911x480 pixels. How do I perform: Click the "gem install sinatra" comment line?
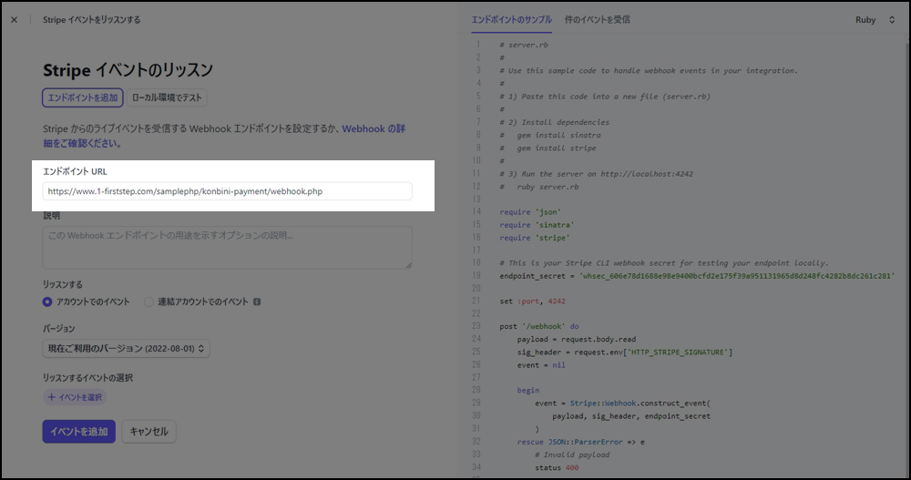point(550,136)
